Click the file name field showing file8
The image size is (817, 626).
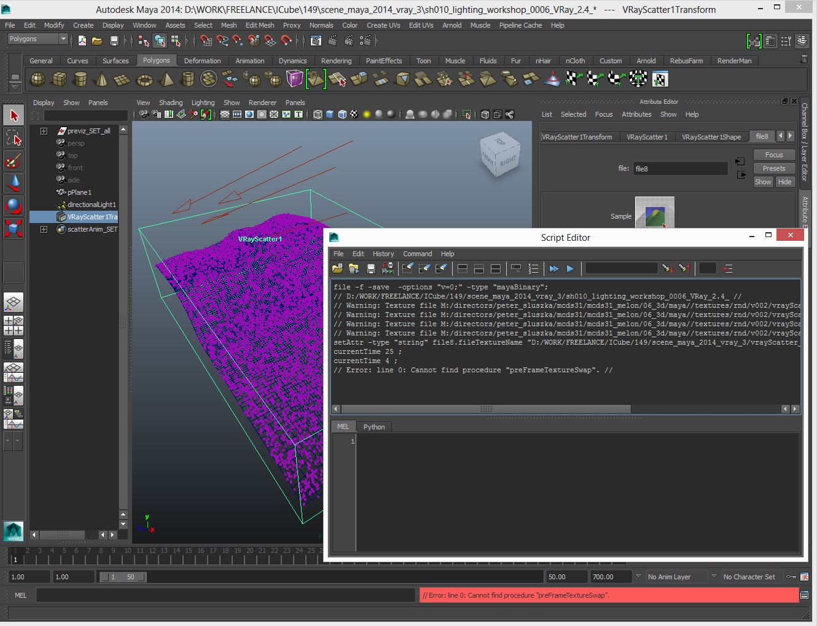pyautogui.click(x=680, y=168)
